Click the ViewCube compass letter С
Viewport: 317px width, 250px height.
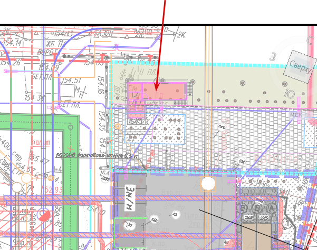[311, 41]
